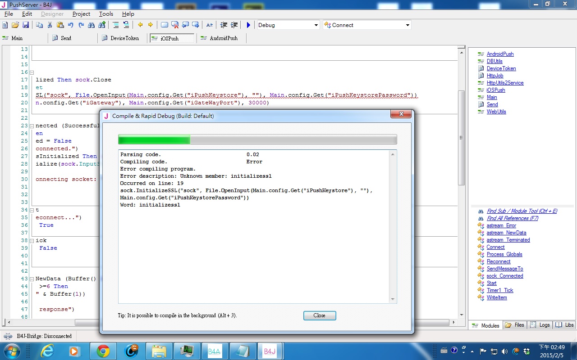Image resolution: width=577 pixels, height=360 pixels.
Task: Open B4A from the taskbar
Action: (215, 351)
